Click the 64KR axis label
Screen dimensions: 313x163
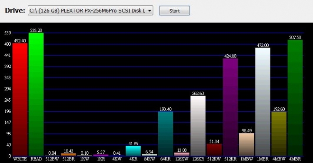point(166,159)
